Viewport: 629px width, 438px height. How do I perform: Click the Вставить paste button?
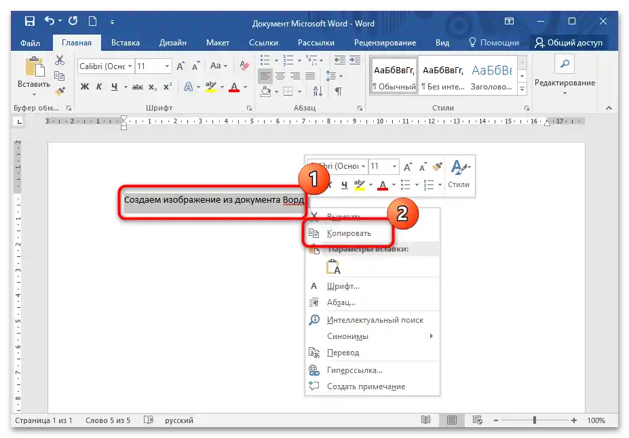(x=34, y=76)
